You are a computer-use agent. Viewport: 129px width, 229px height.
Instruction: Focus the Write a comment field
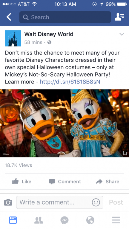(x=60, y=202)
